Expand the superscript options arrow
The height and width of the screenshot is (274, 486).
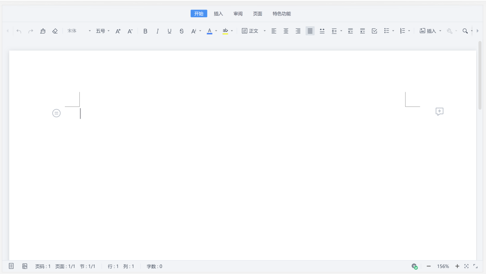[200, 31]
